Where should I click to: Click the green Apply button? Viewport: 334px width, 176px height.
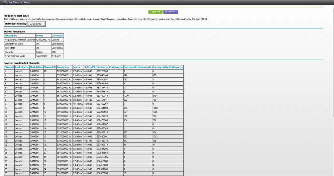coord(155,12)
